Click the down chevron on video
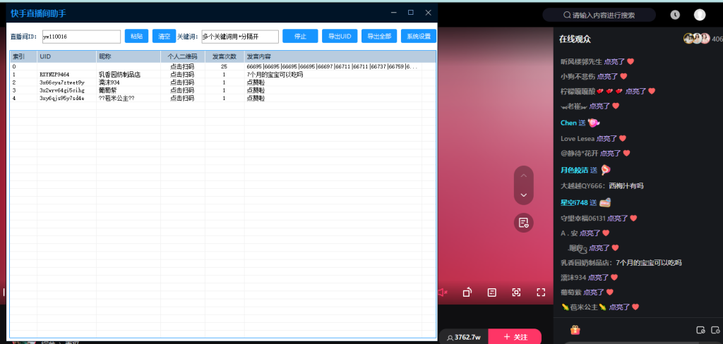Screen dimensions: 723x344 click(523, 195)
